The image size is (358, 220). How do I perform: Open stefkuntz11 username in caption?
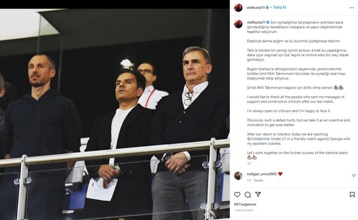click(256, 22)
